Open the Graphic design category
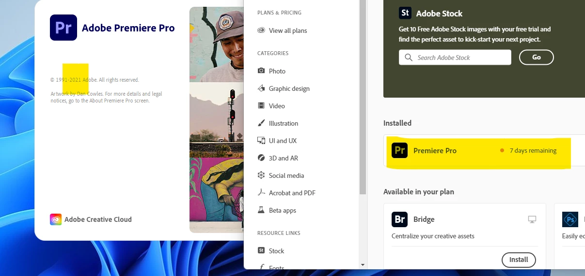This screenshot has width=585, height=276. [x=289, y=88]
